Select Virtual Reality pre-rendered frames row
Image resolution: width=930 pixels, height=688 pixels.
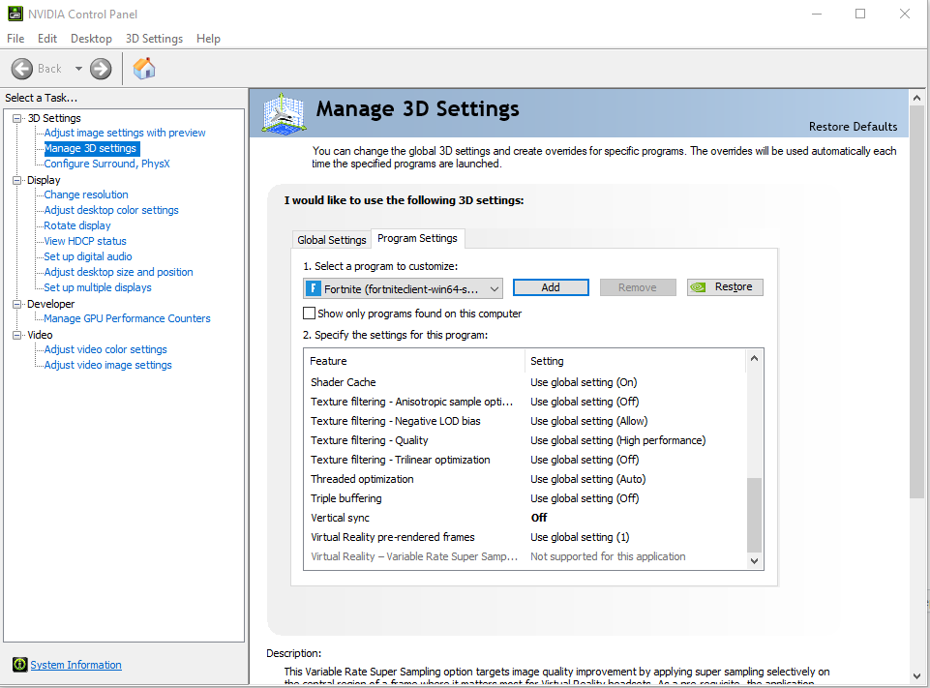pos(525,537)
